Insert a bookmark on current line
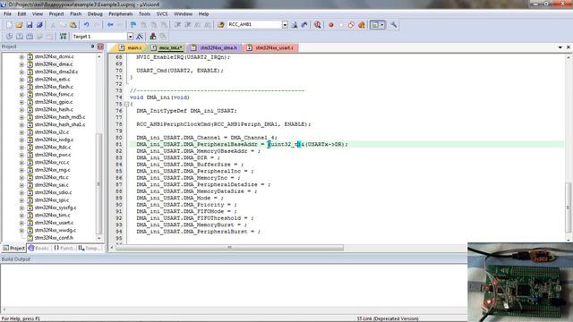The height and width of the screenshot is (322, 573). pyautogui.click(x=133, y=25)
